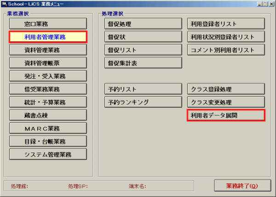This screenshot has width=276, height=197.
Task: Open 予約ランキング
Action: pos(143,102)
